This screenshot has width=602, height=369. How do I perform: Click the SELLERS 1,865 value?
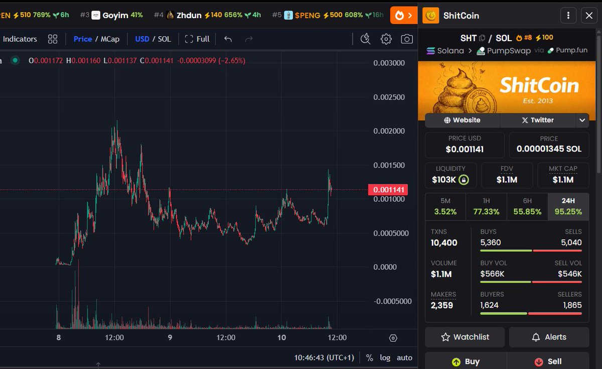pyautogui.click(x=572, y=305)
